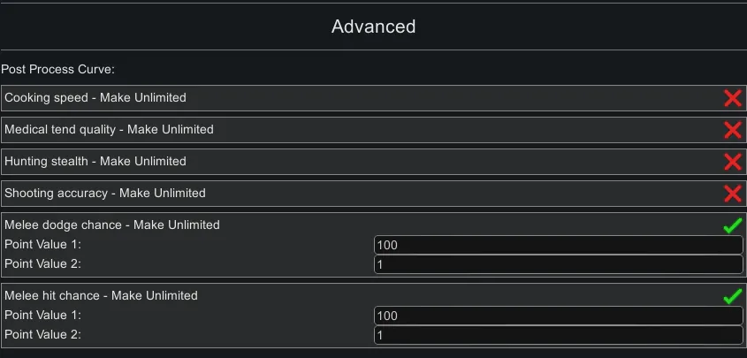Click the Medical tend quality - Make Unlimited text
This screenshot has width=747, height=358.
pyautogui.click(x=110, y=129)
